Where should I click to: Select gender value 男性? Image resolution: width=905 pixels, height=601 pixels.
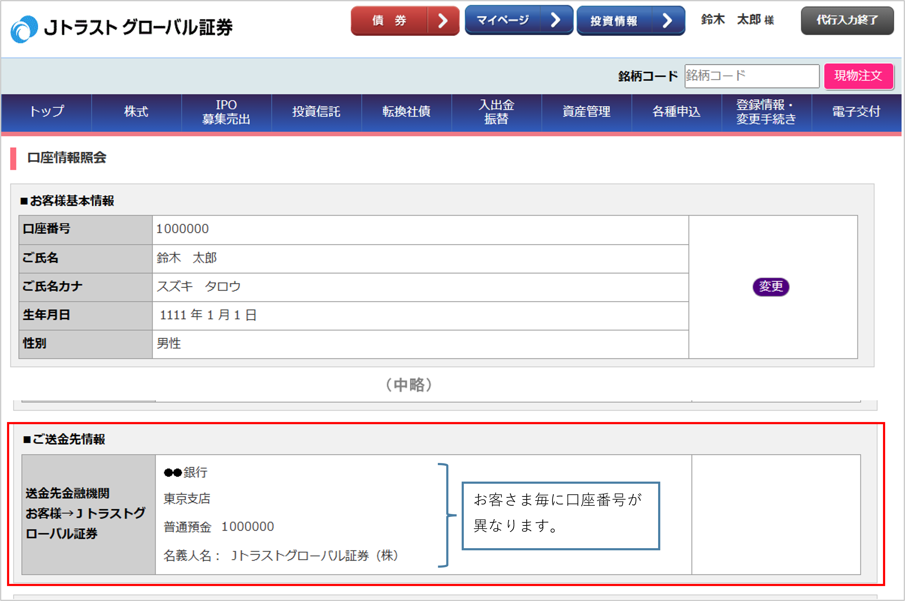[x=169, y=344]
